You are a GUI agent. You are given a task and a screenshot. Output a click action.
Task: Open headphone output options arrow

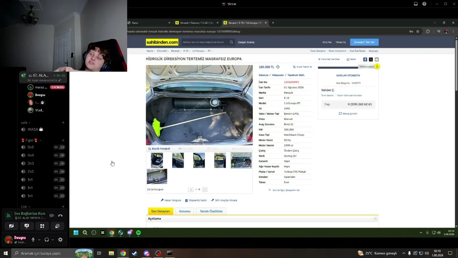(x=53, y=240)
